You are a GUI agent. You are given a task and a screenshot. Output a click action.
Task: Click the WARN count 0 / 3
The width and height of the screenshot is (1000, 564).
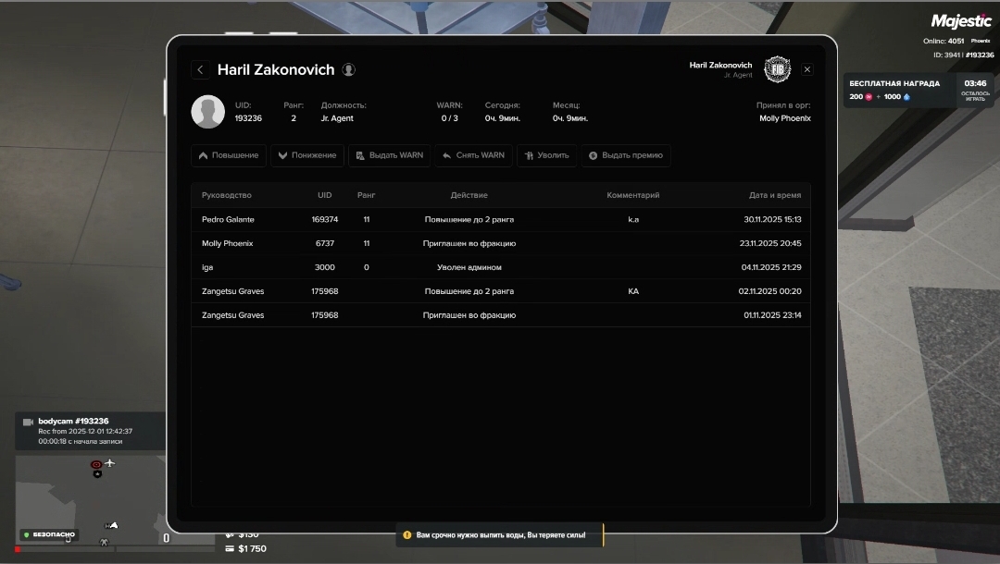tap(450, 118)
